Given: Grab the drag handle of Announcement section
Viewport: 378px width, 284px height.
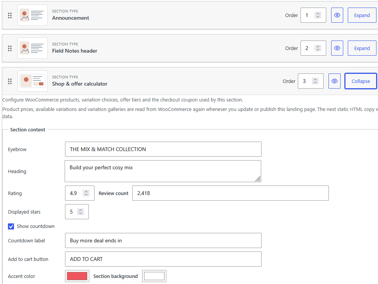Looking at the screenshot, I should pyautogui.click(x=10, y=16).
